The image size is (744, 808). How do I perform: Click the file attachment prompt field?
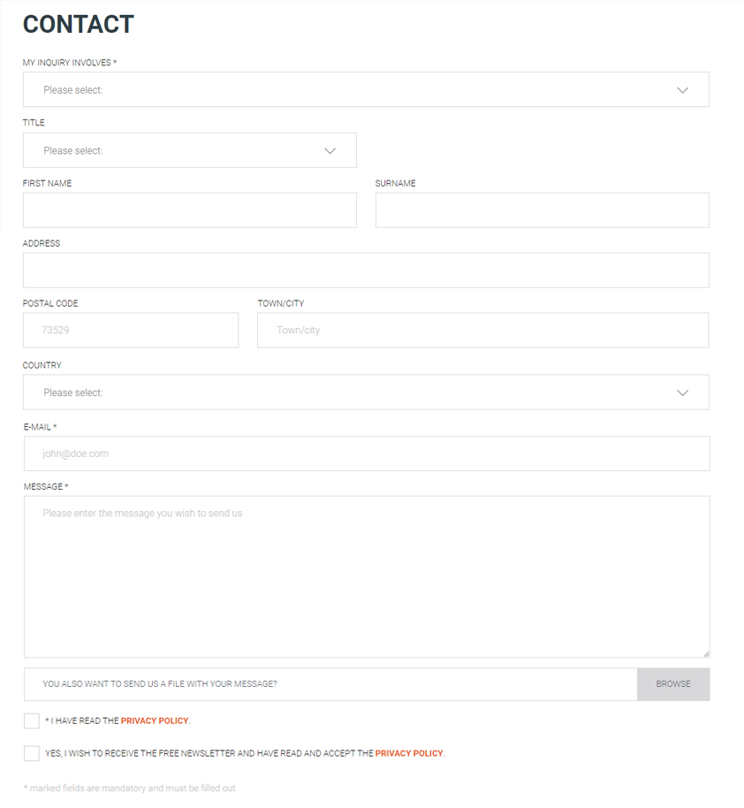tap(330, 684)
